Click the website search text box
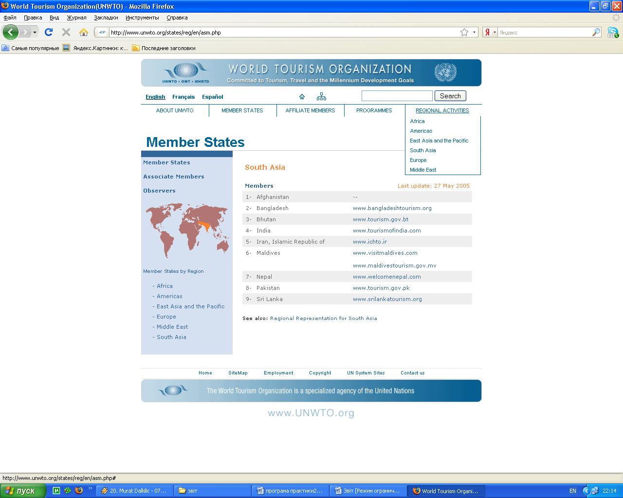This screenshot has width=623, height=498. tap(397, 96)
